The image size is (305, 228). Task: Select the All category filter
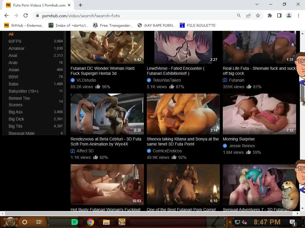[x=11, y=34]
